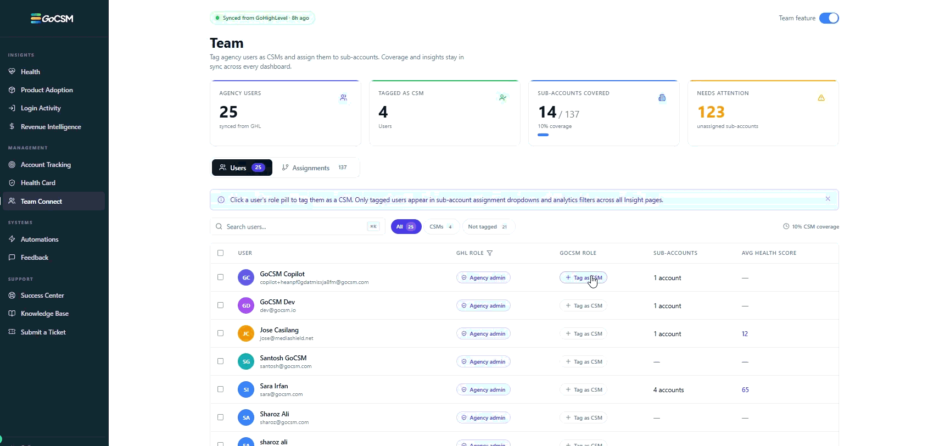939x446 pixels.
Task: Click the Login Activity arrow icon
Action: click(x=12, y=108)
